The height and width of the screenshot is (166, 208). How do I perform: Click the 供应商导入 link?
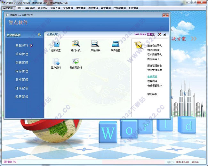(153, 59)
